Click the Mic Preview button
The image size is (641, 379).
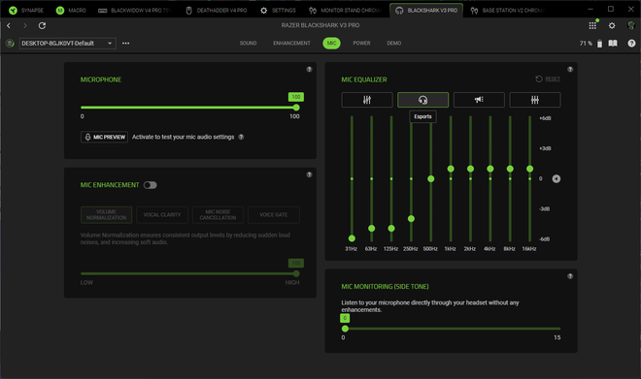(x=104, y=137)
